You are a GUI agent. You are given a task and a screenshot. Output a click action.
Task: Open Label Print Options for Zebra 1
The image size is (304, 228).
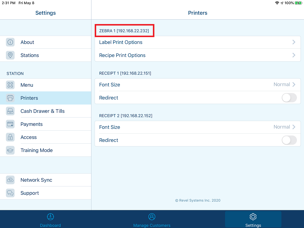(x=197, y=42)
